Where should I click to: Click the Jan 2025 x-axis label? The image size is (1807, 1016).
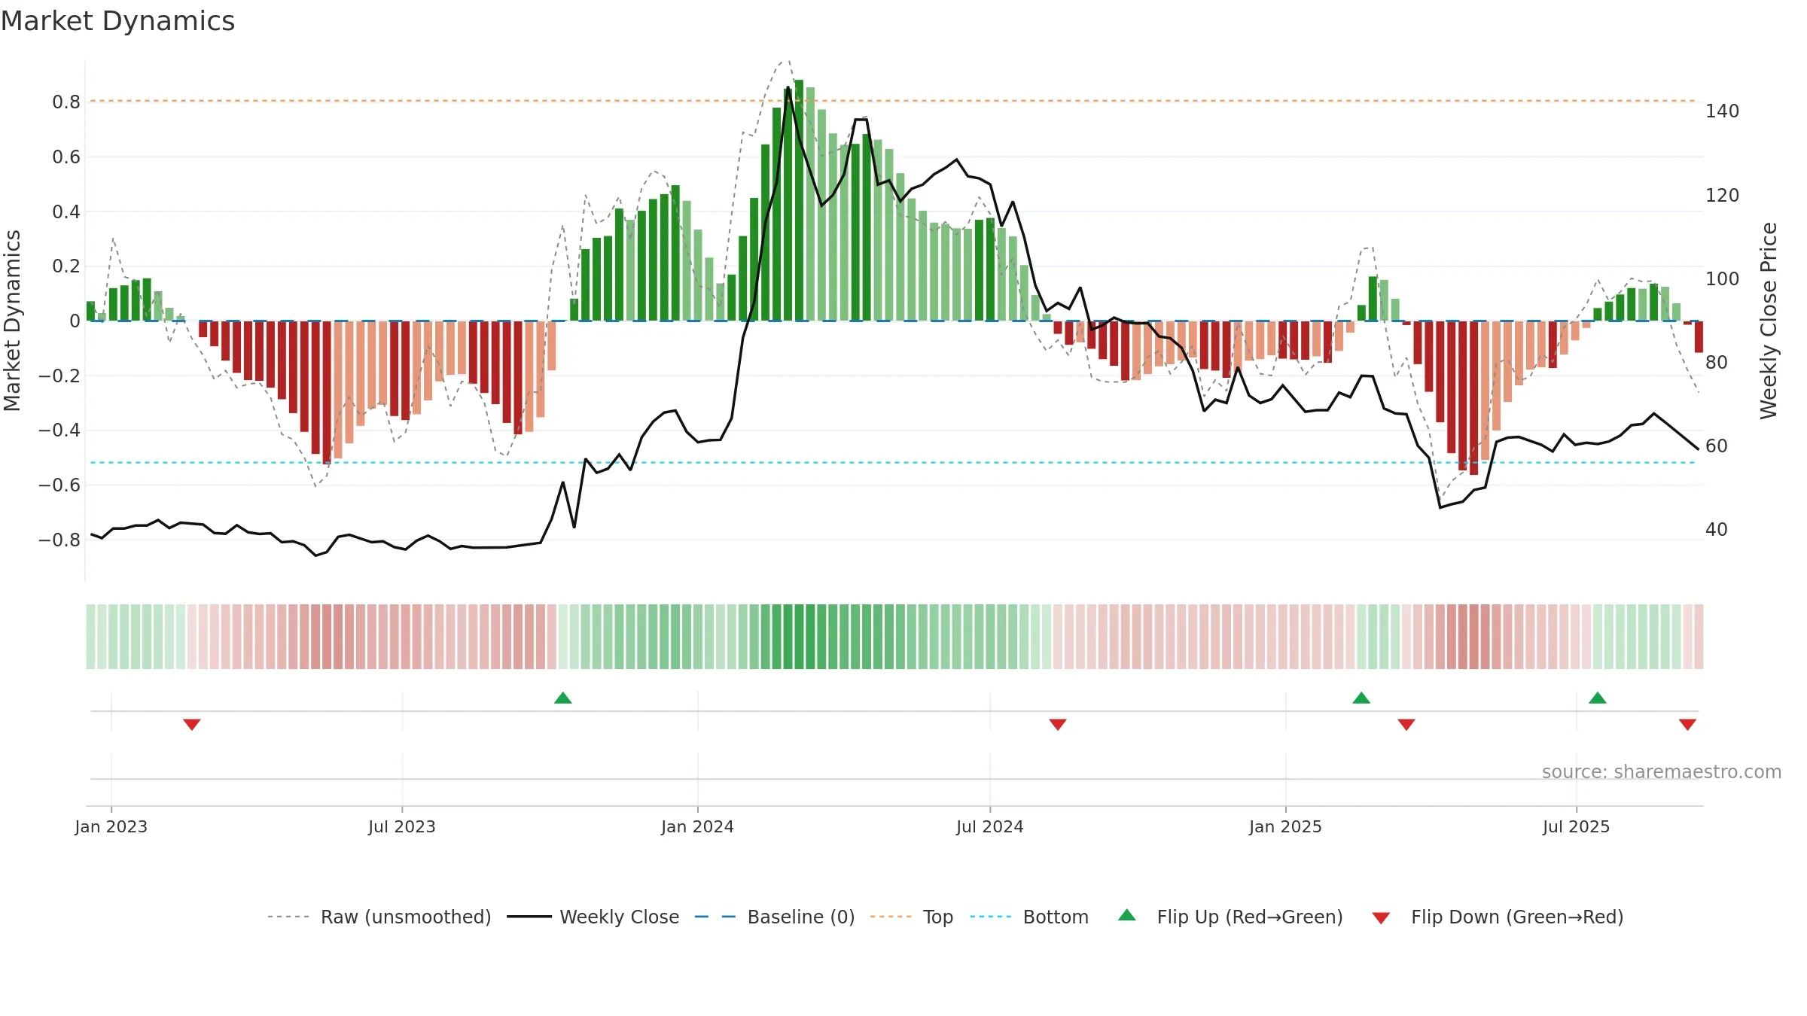(1286, 826)
